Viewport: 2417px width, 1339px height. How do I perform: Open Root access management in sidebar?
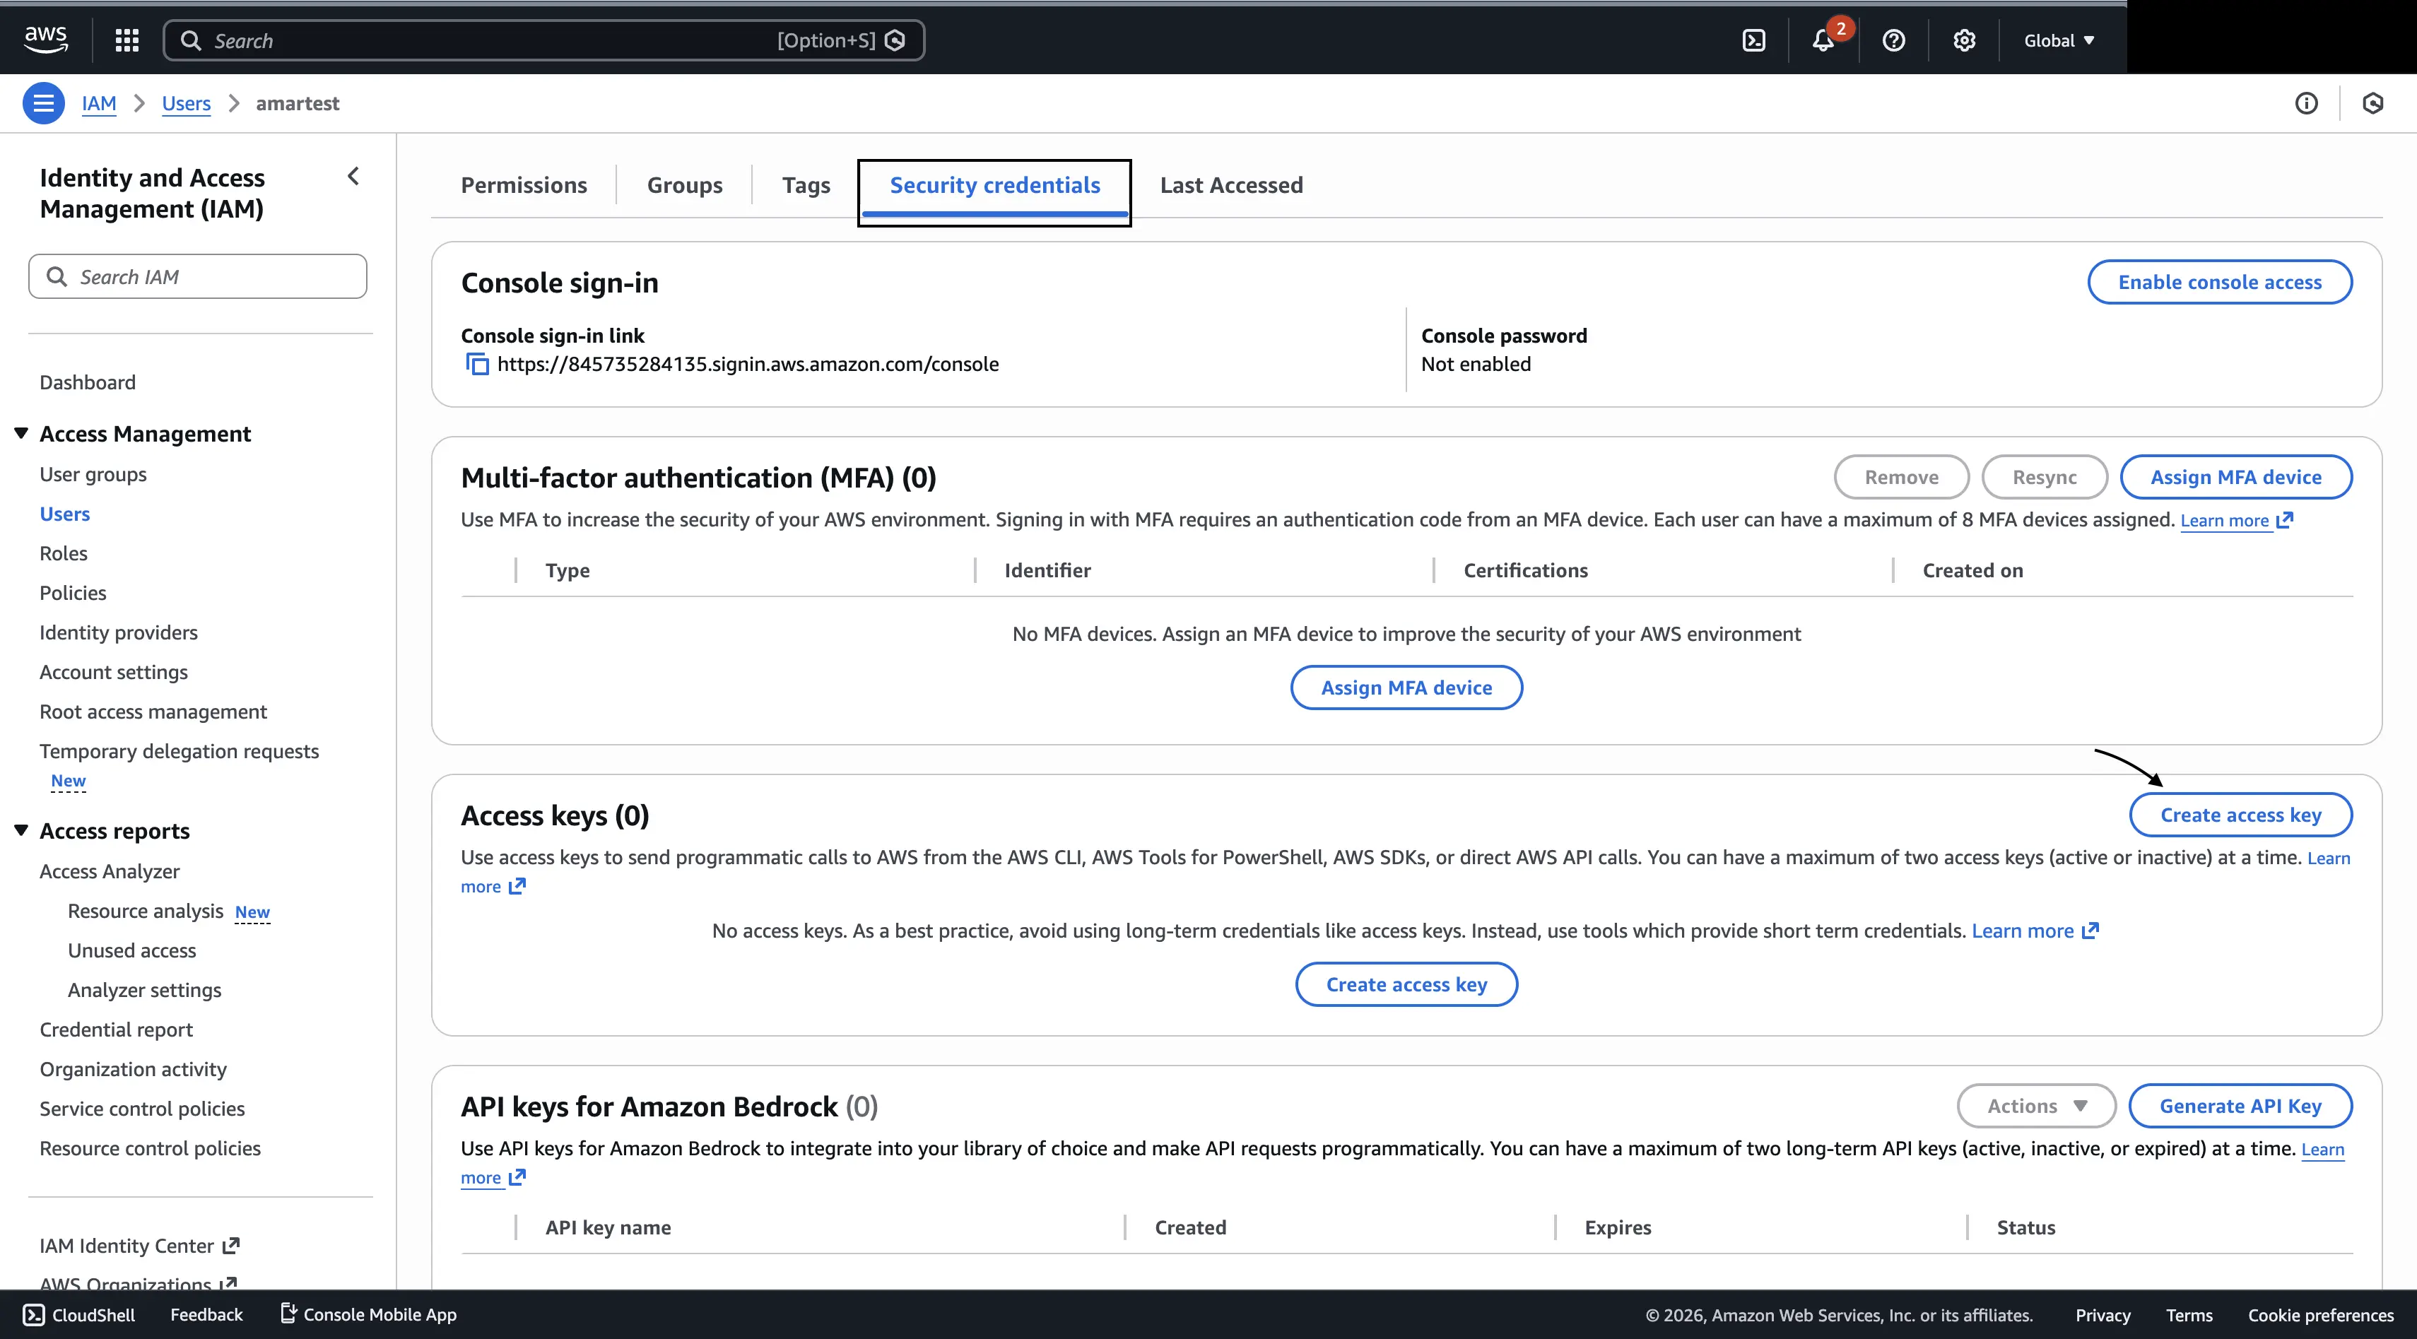pos(153,712)
